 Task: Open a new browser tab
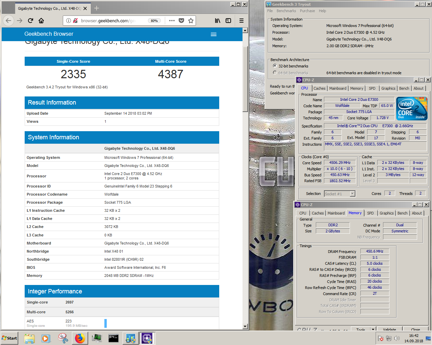click(97, 8)
